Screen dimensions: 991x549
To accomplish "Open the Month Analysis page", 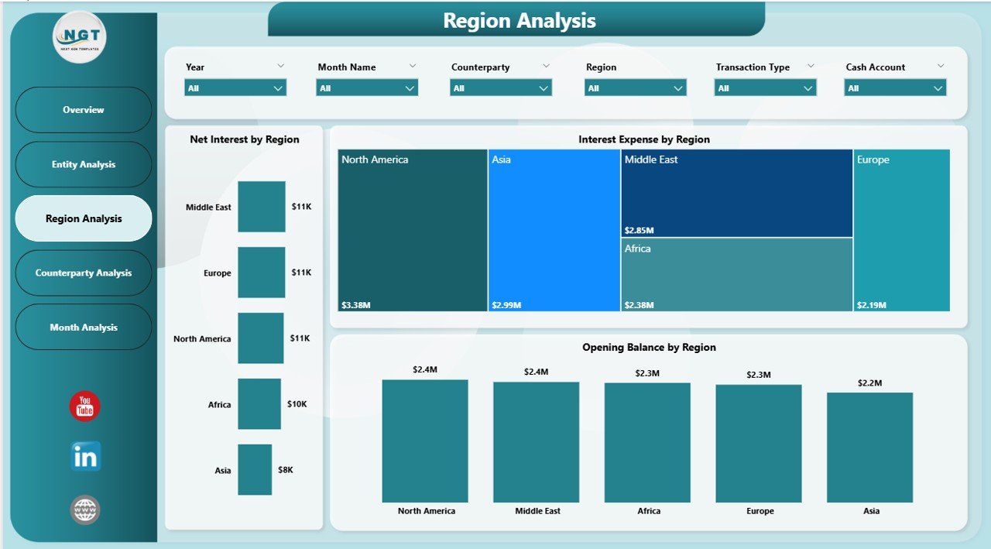I will (x=83, y=327).
